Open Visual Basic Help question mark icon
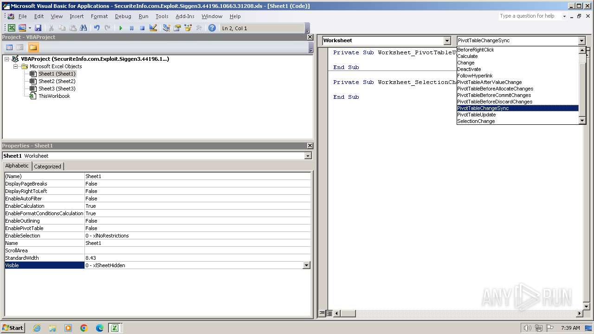The width and height of the screenshot is (594, 334). [x=212, y=28]
